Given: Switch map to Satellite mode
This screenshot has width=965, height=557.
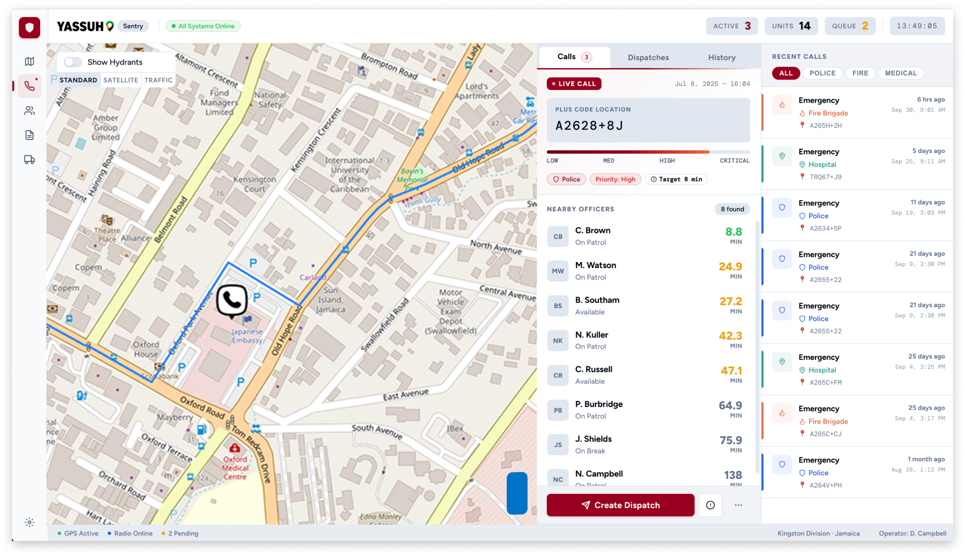Looking at the screenshot, I should pos(120,80).
